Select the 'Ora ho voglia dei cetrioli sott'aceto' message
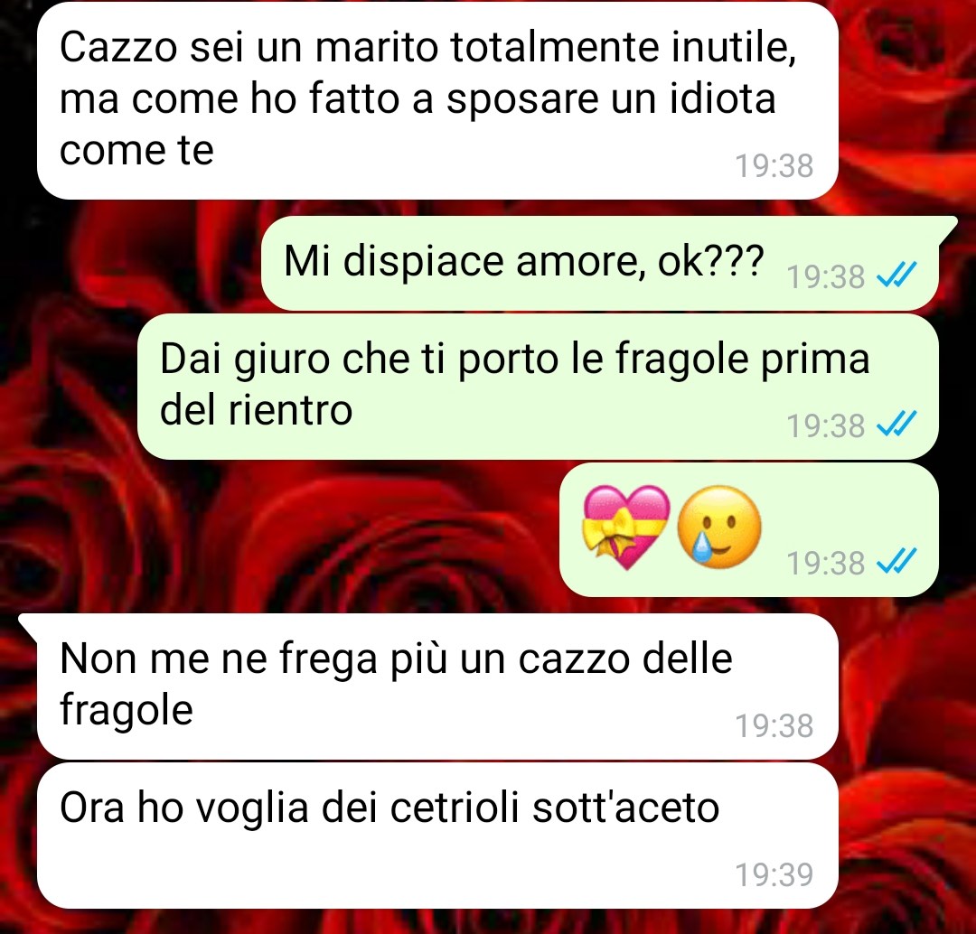The height and width of the screenshot is (934, 976). click(x=437, y=836)
